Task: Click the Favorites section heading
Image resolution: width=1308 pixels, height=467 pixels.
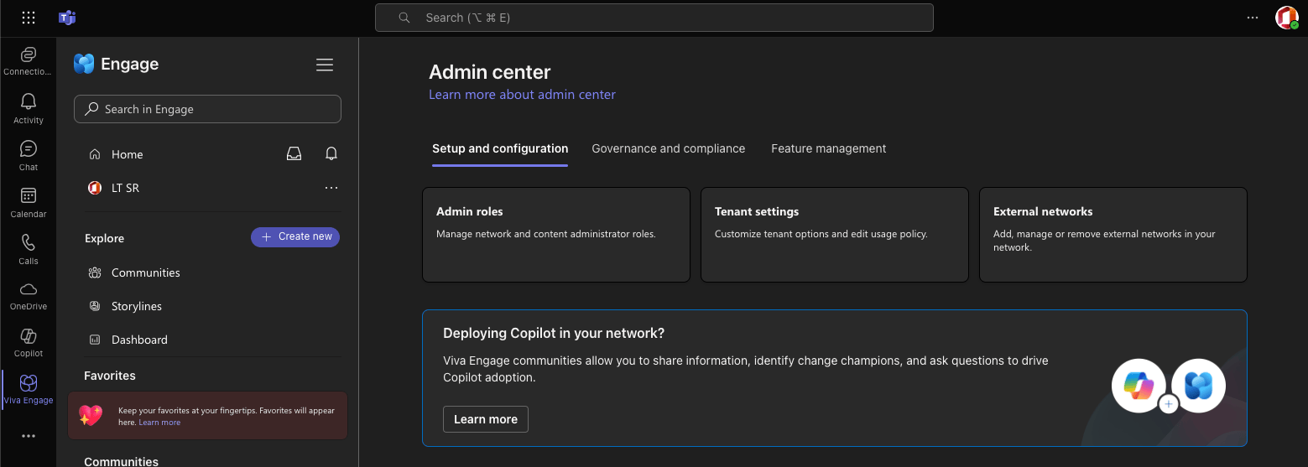Action: [x=110, y=376]
